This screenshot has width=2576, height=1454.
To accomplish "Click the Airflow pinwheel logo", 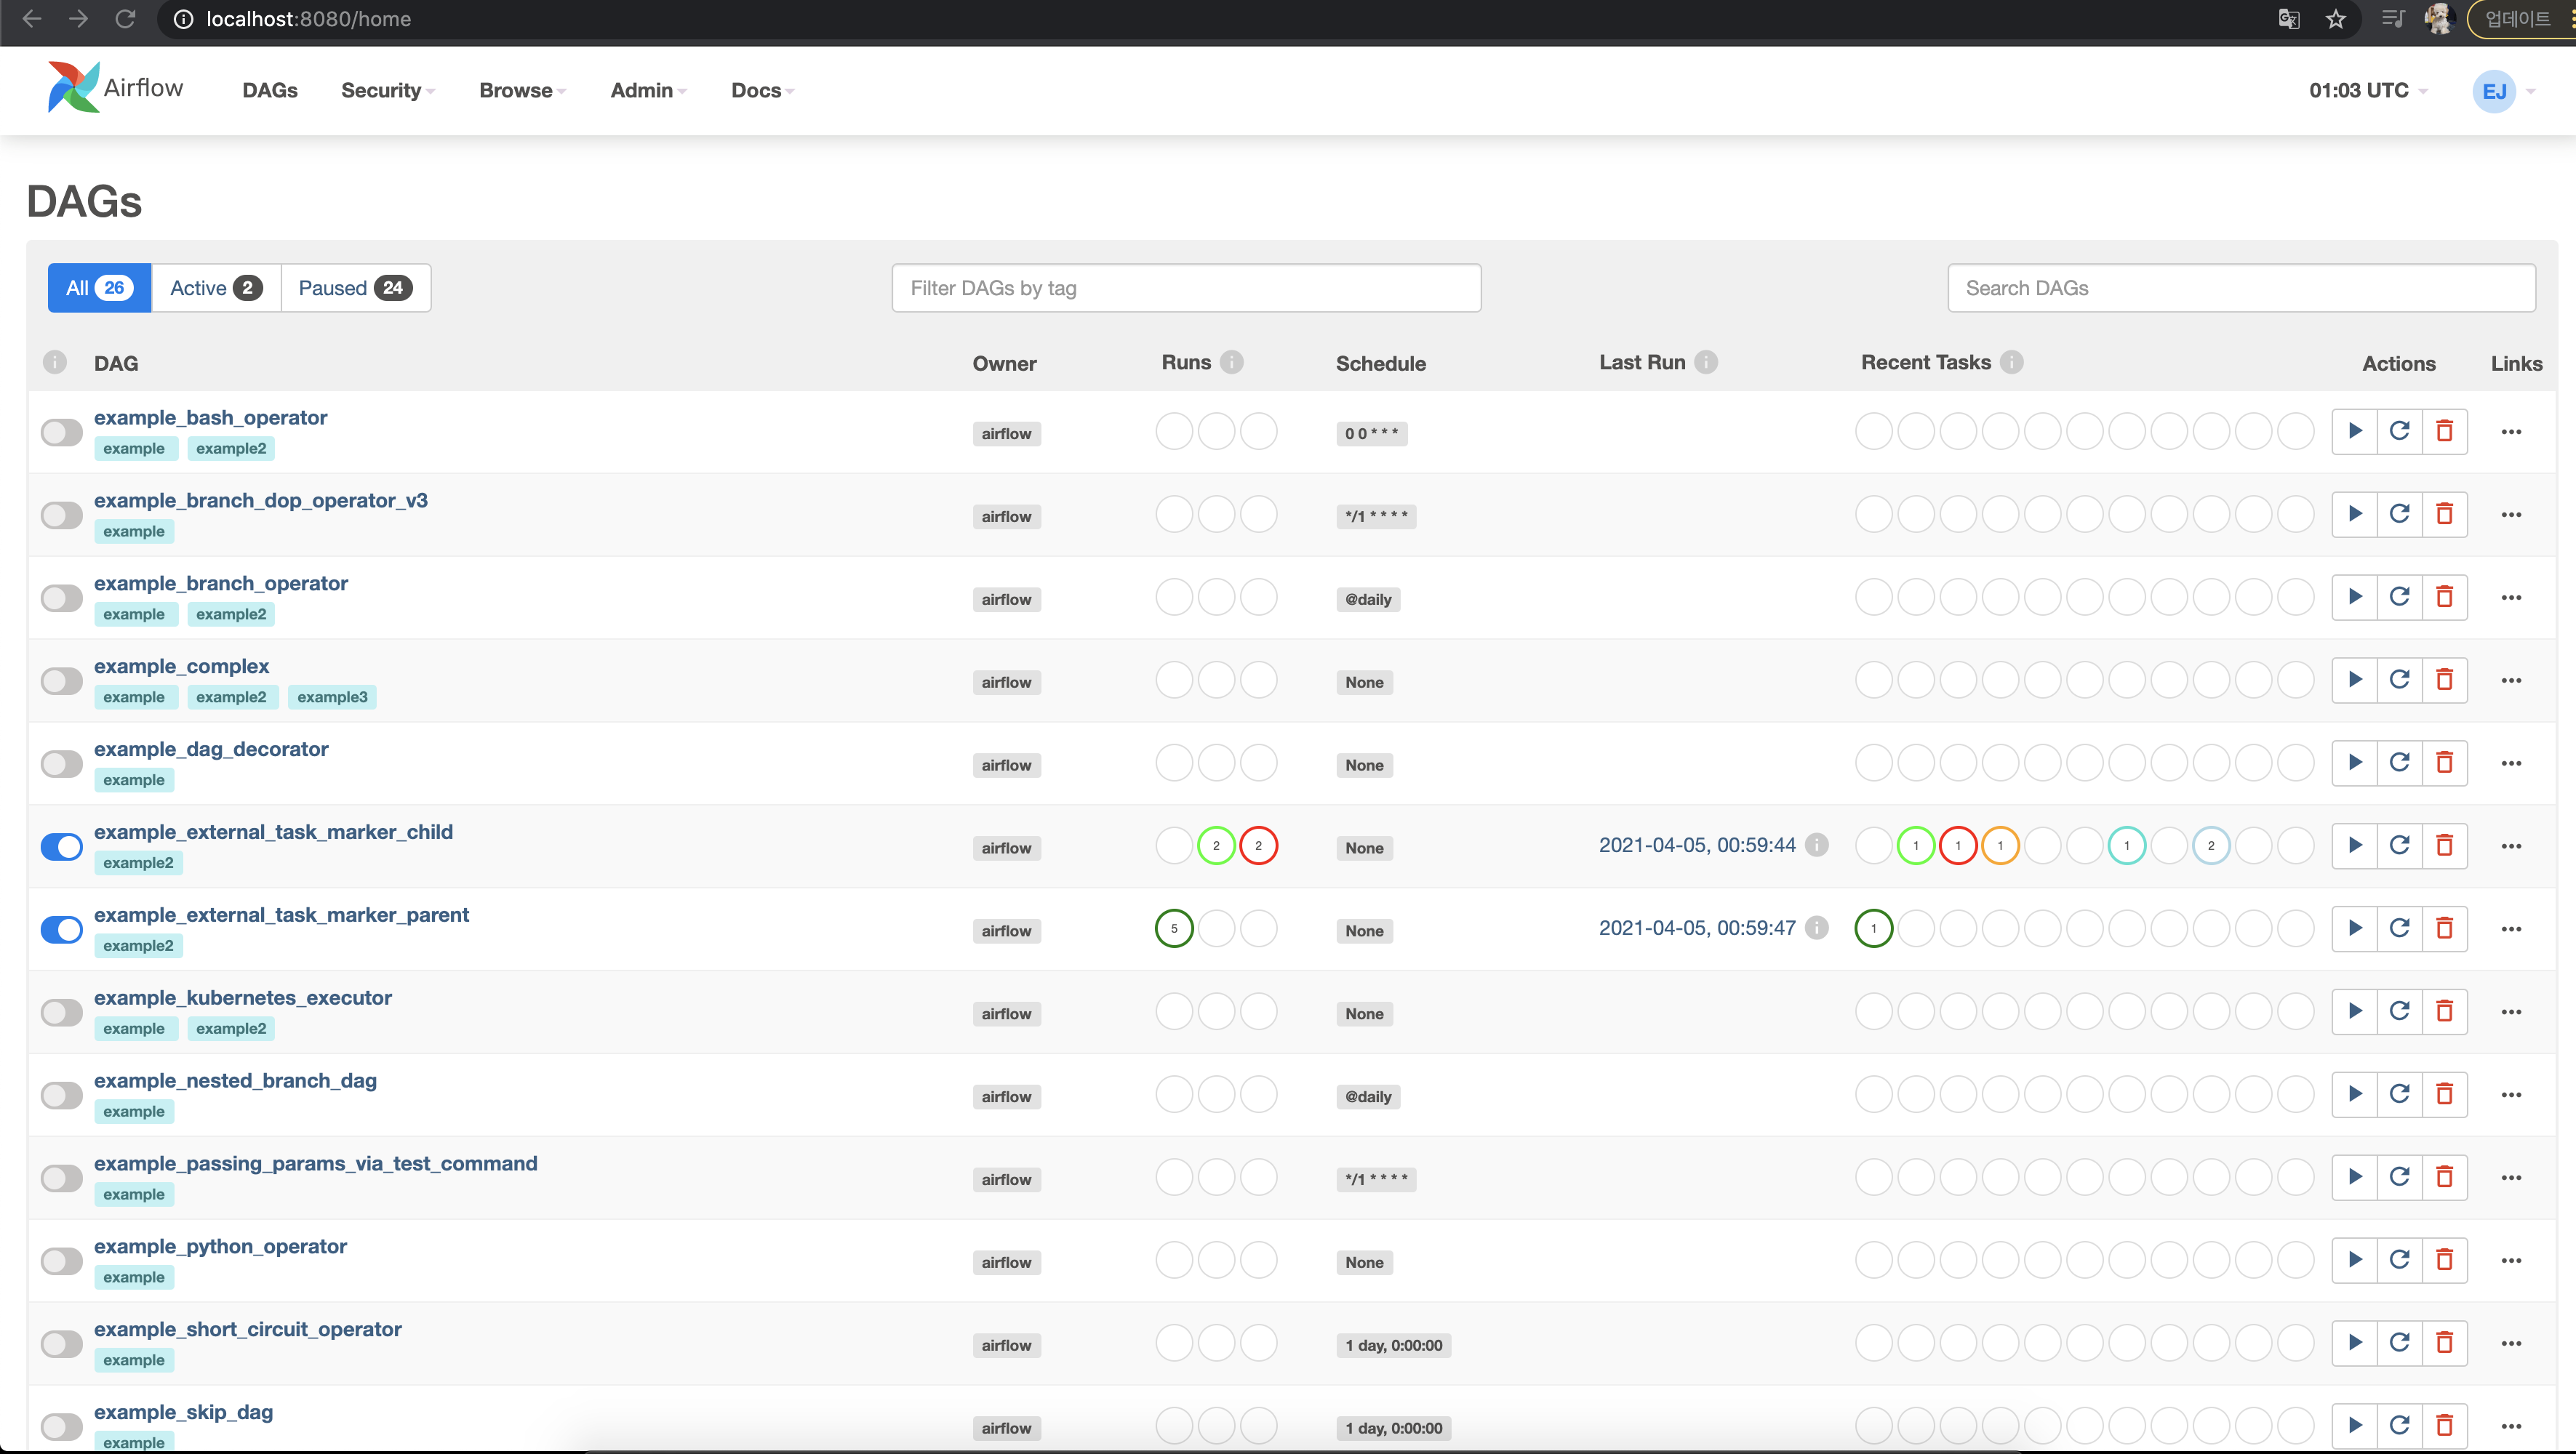I will click(73, 88).
